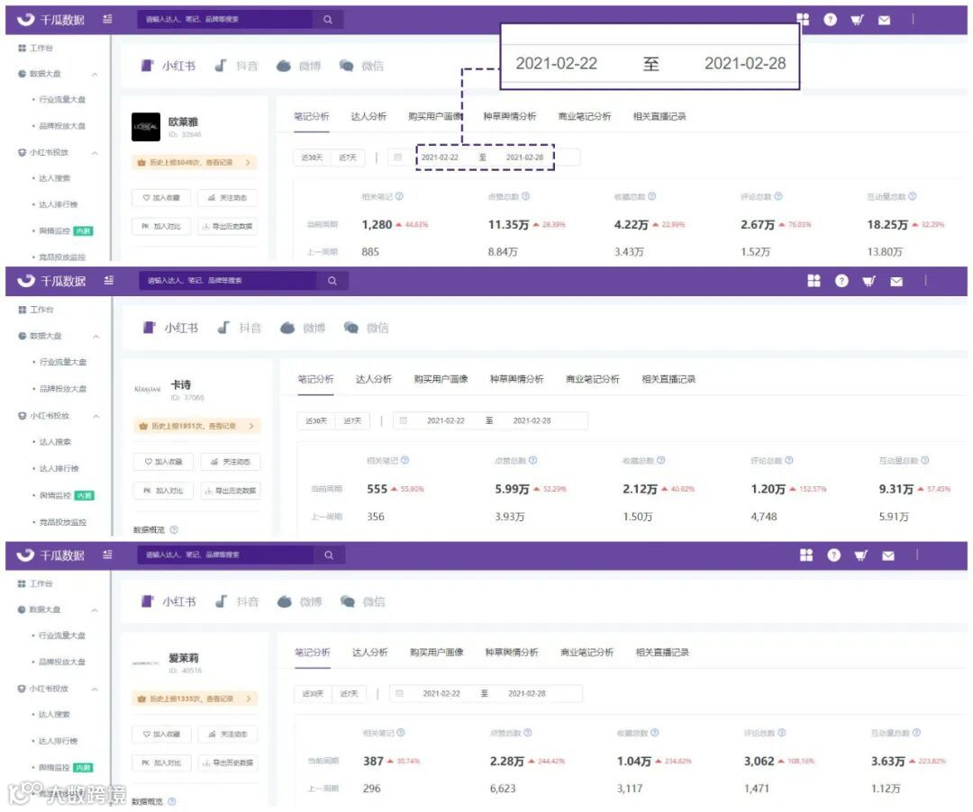Viewport: 973px width, 812px height.
Task: Open the apps grid icon in the 爱茉莉 screenshot header
Action: 806,555
